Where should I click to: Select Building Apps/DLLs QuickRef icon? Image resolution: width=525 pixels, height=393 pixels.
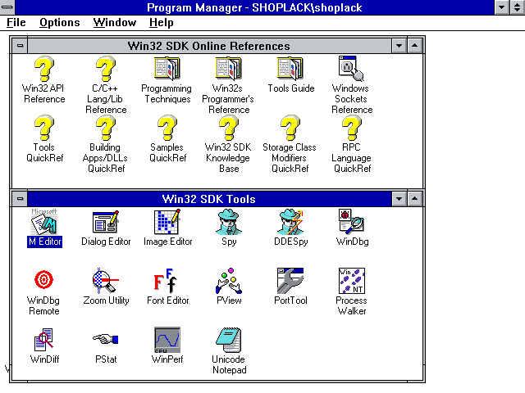pyautogui.click(x=106, y=128)
